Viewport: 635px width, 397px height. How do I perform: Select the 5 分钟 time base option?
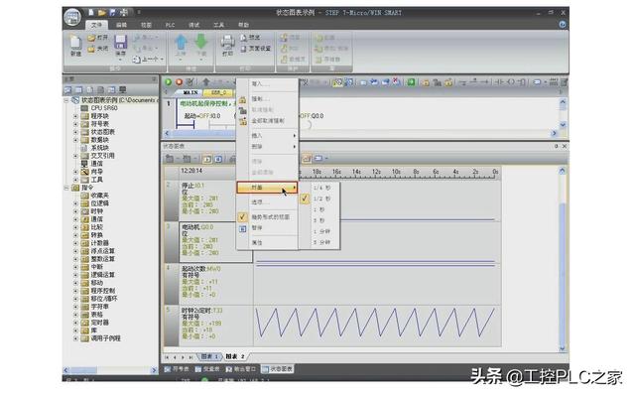click(x=321, y=242)
